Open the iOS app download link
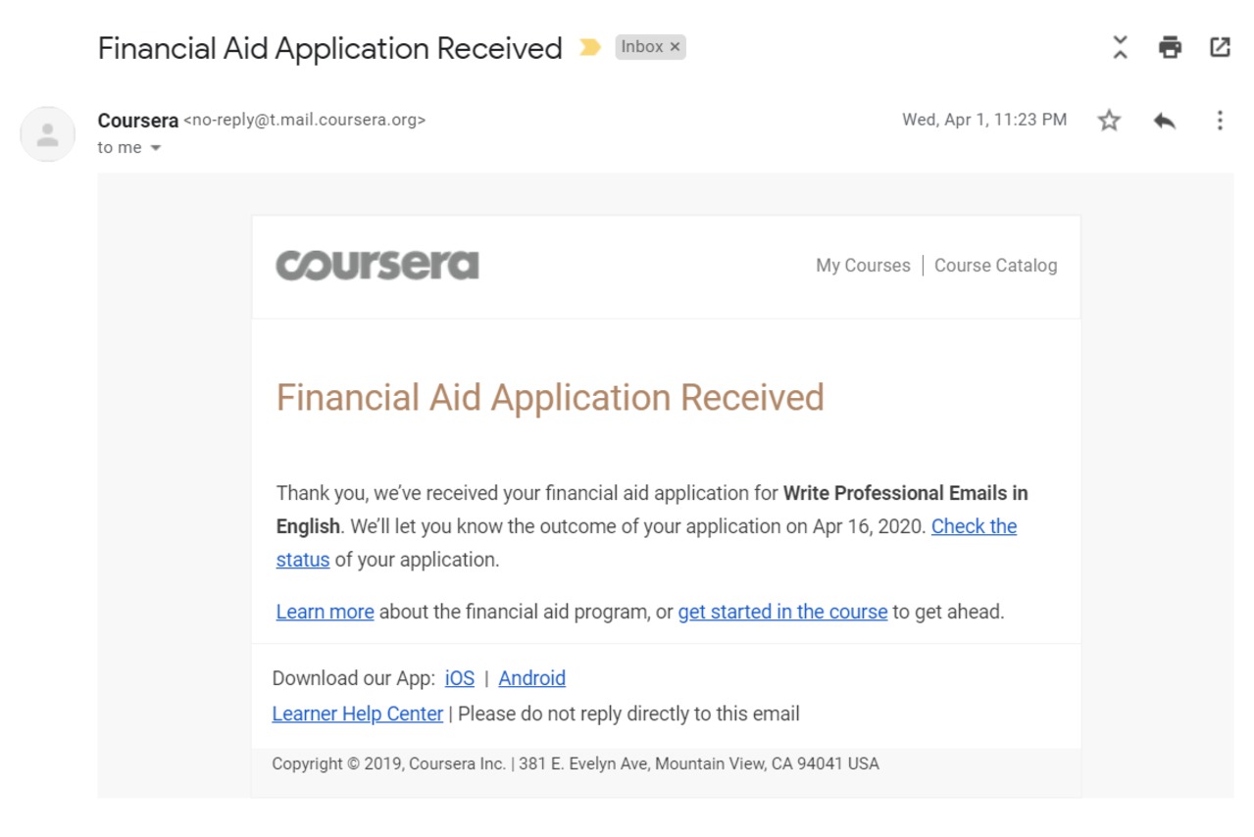 point(459,678)
